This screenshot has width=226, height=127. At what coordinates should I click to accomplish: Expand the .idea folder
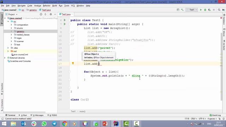[8, 48]
